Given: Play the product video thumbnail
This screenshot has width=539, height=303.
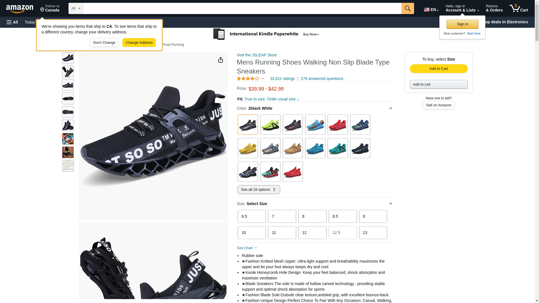Looking at the screenshot, I should 68,139.
